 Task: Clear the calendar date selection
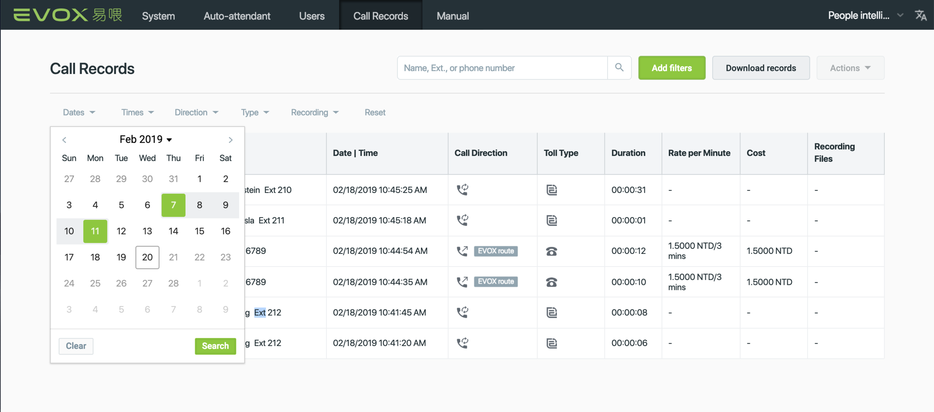[76, 346]
